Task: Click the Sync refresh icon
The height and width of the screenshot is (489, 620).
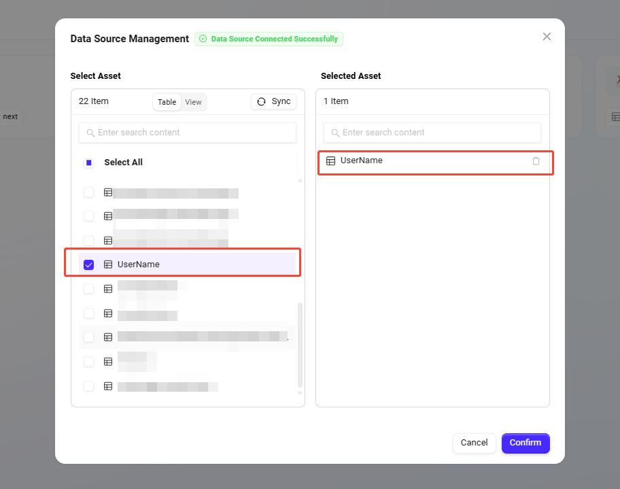Action: tap(262, 101)
